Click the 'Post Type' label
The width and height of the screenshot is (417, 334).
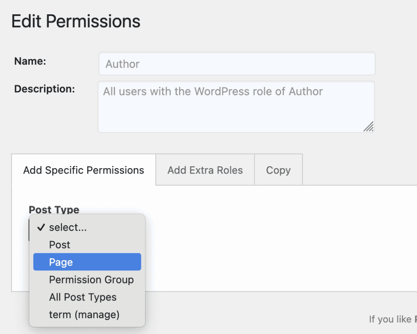click(54, 210)
